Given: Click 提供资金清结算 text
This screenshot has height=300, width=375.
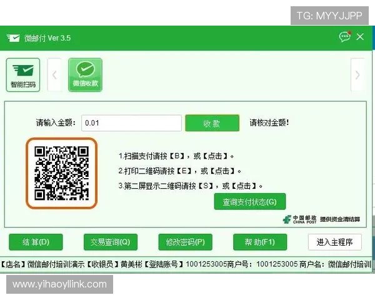Looking at the screenshot, I should tap(340, 219).
